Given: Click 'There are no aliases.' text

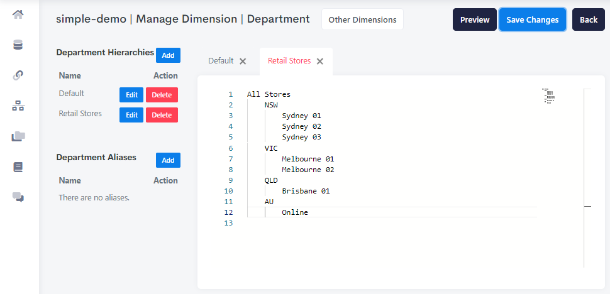Looking at the screenshot, I should [94, 198].
